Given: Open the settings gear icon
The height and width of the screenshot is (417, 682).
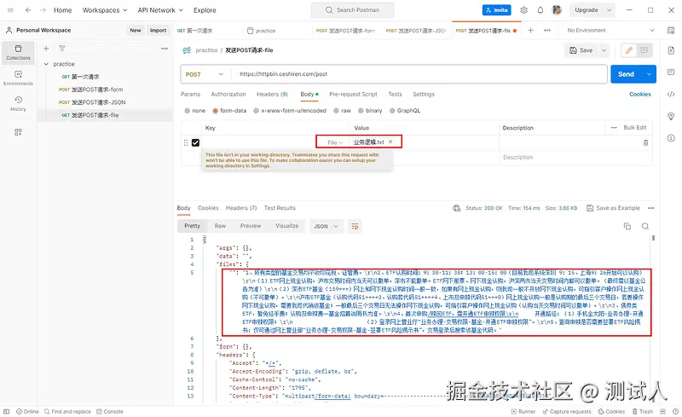Looking at the screenshot, I should [523, 10].
